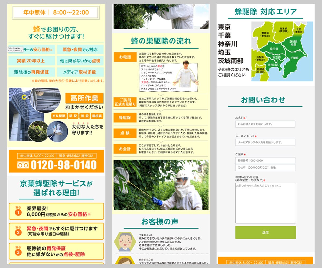Select 埼玉県 on the area map
Screen dimensions: 322x268
(x=273, y=49)
